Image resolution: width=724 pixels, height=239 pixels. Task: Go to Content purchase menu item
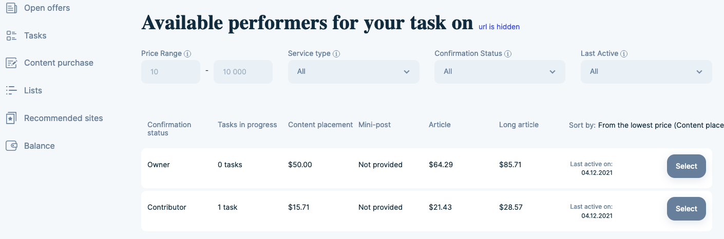pyautogui.click(x=59, y=63)
